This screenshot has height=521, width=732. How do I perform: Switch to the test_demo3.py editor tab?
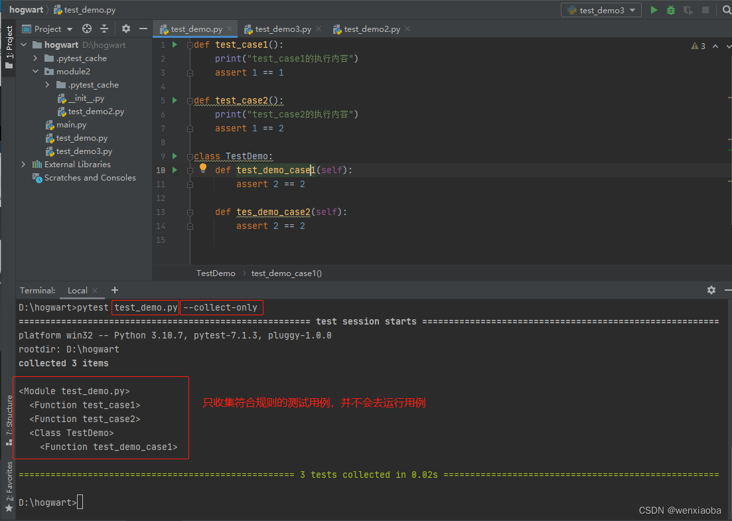point(283,29)
